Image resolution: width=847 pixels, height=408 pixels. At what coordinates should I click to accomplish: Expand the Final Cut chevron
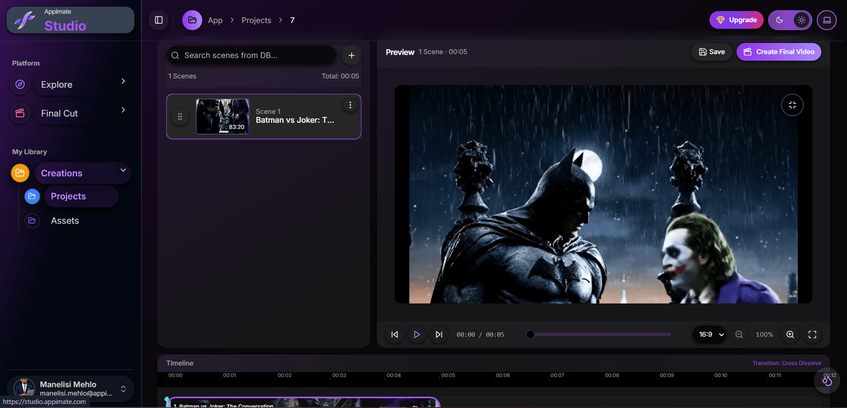[x=123, y=110]
